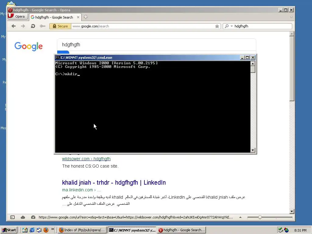Screen dimensions: 312x234
Task: Launch Outlook Express quick launch icon
Action: click(39, 230)
